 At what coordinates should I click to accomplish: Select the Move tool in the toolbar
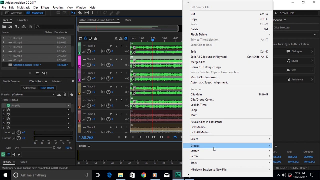tap(73, 13)
